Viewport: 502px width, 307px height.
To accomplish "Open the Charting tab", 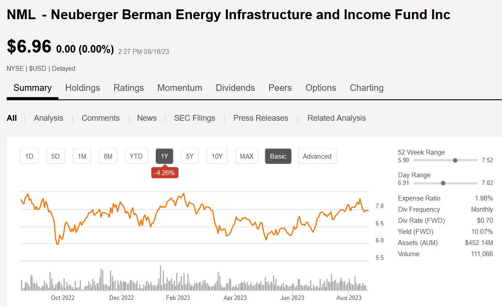I will pyautogui.click(x=366, y=88).
